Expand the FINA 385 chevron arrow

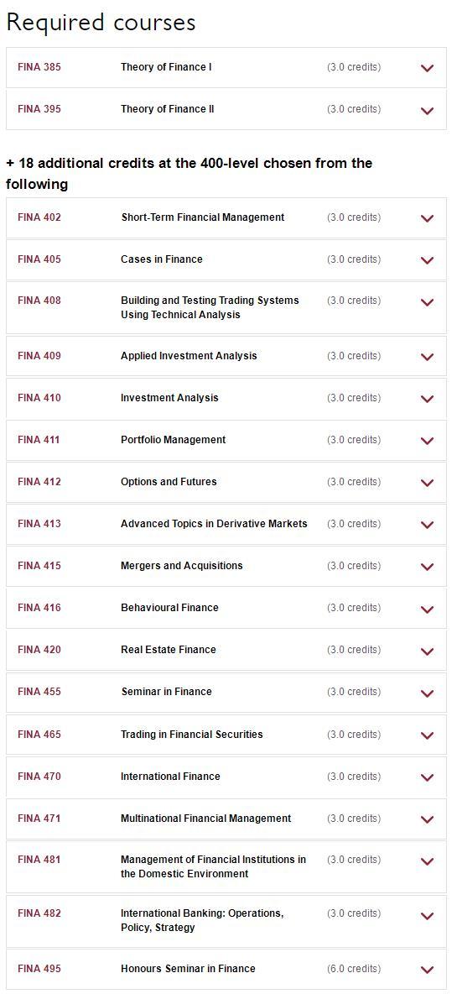428,69
